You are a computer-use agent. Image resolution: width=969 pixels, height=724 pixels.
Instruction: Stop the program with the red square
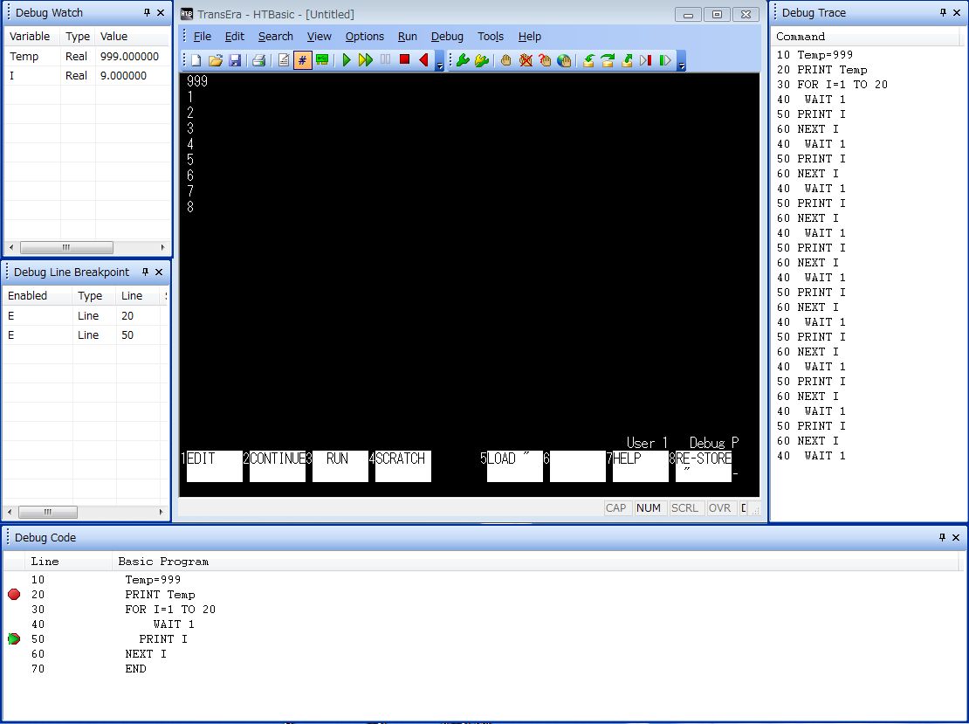[404, 60]
